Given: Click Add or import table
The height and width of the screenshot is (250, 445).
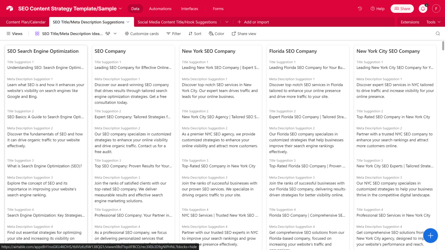Looking at the screenshot, I should click(253, 22).
